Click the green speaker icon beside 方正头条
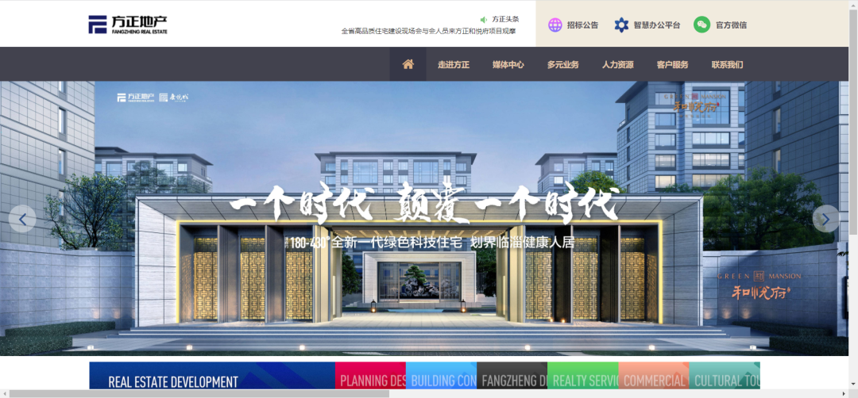The height and width of the screenshot is (398, 858). (484, 19)
